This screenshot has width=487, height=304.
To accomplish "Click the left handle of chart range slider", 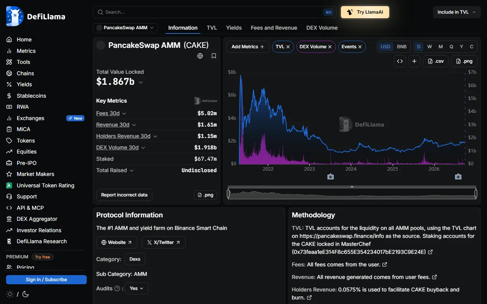I will [x=228, y=194].
